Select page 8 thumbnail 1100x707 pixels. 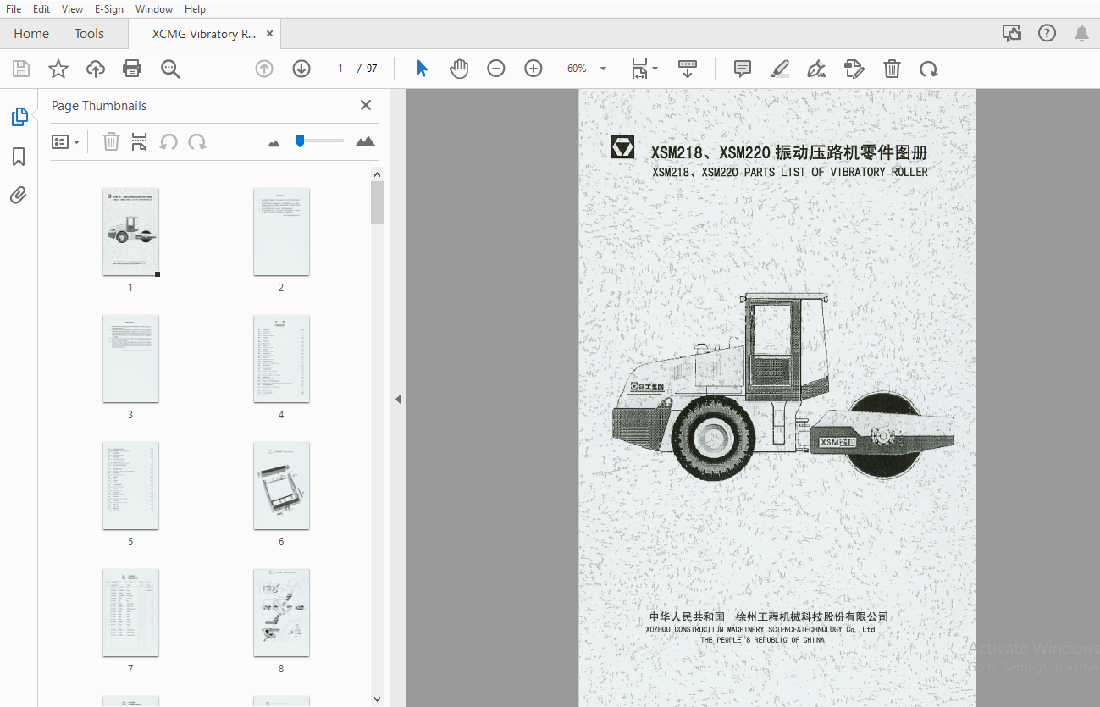tap(281, 612)
